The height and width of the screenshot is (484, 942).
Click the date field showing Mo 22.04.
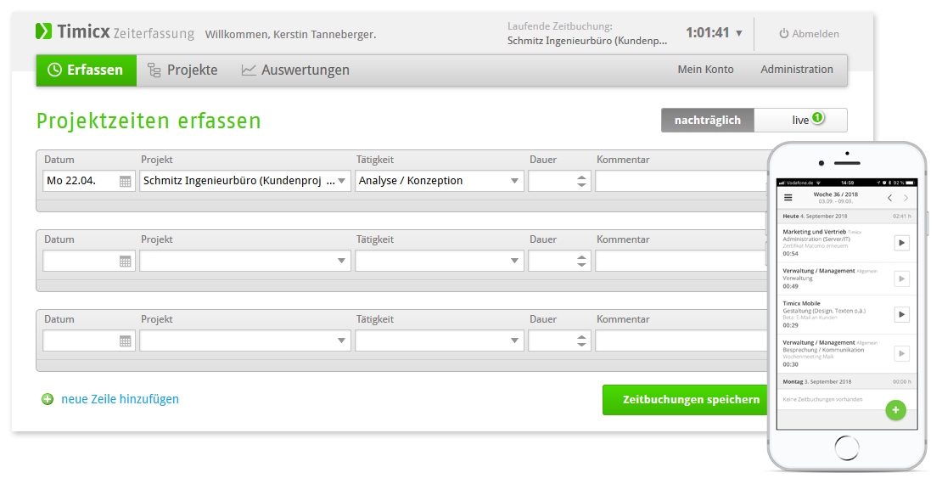pos(88,181)
